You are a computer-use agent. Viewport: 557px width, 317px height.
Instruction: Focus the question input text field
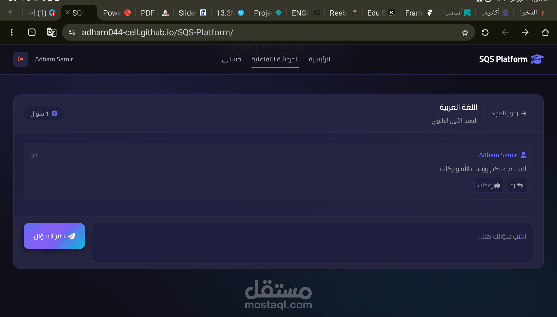coord(312,242)
